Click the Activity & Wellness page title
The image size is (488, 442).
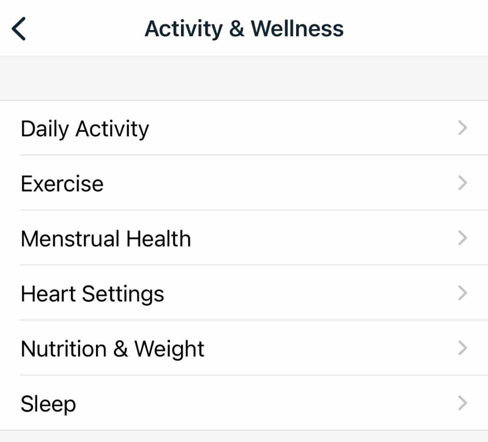[x=244, y=28]
